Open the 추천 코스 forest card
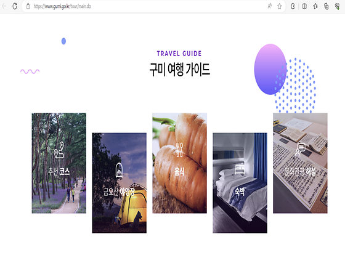345x263 pixels. click(x=59, y=163)
